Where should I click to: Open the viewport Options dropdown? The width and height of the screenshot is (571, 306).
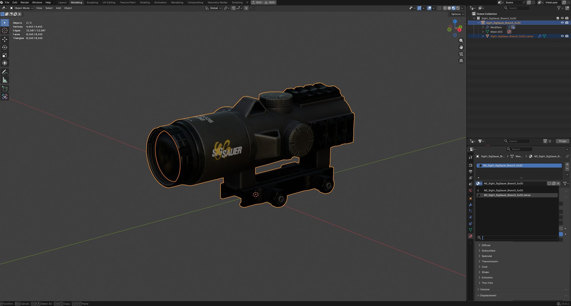click(457, 14)
